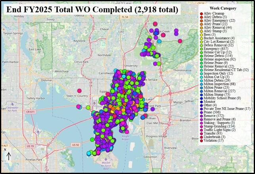Click the Citrus Park map label

tap(81, 62)
